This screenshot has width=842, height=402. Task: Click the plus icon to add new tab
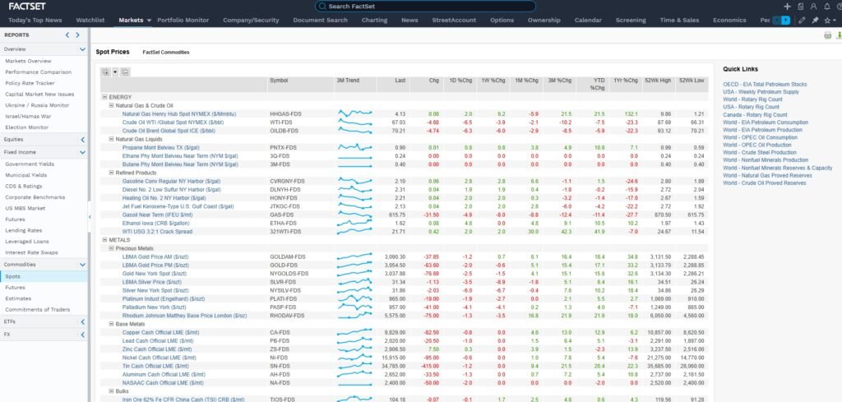point(787,6)
